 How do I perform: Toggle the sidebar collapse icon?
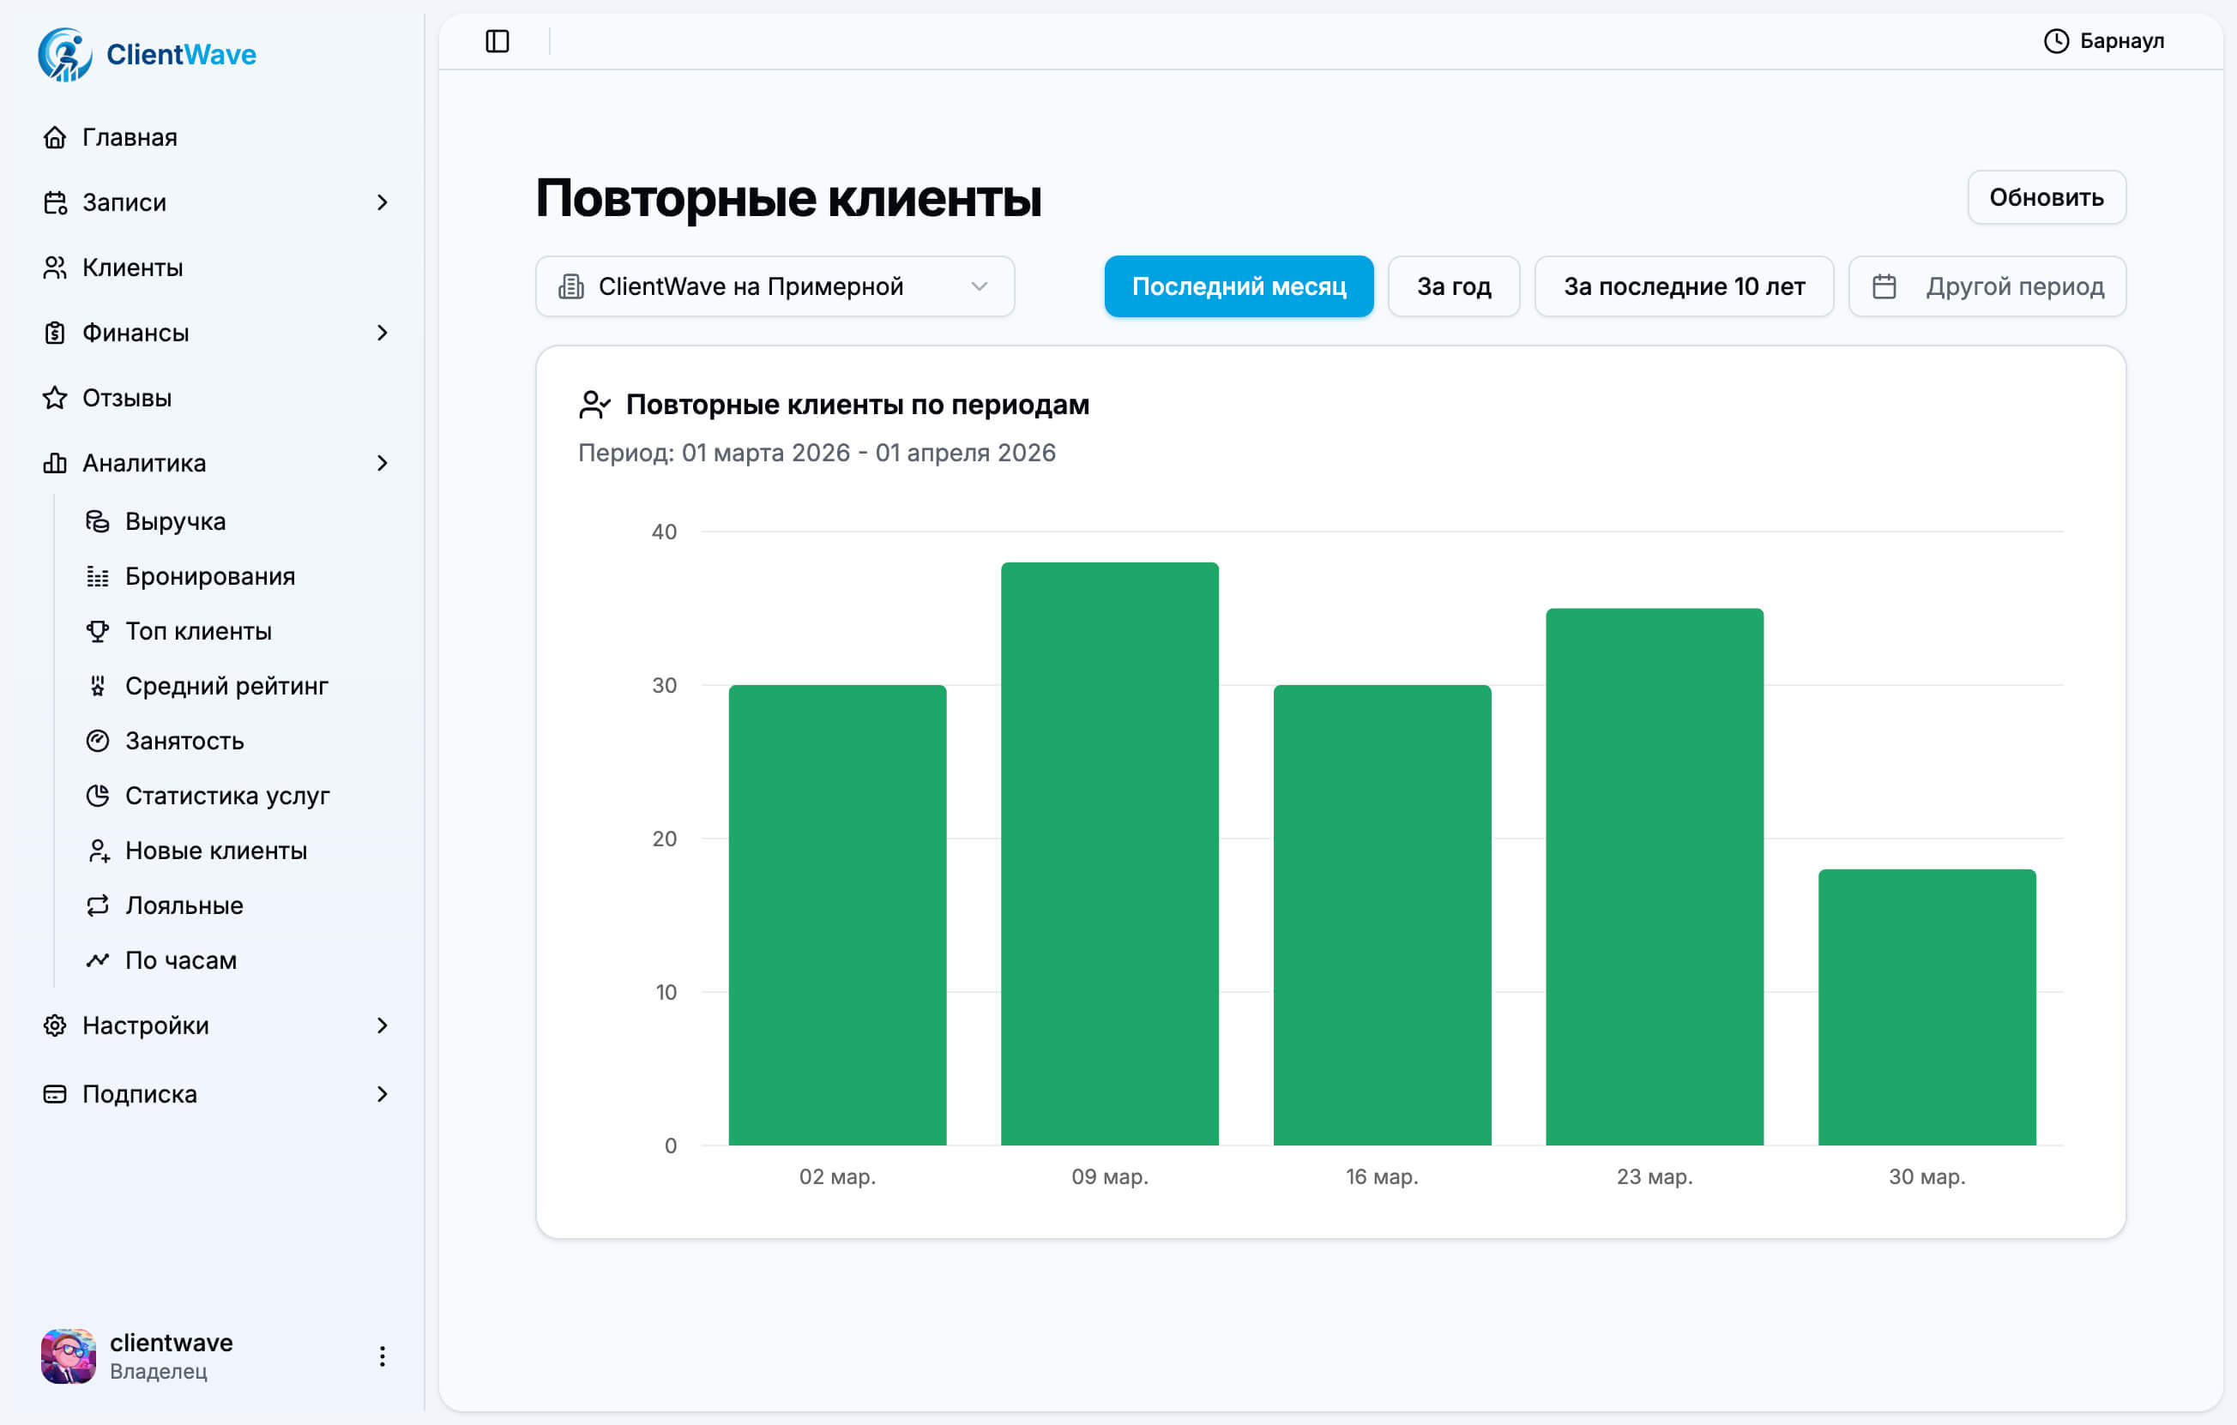tap(497, 41)
